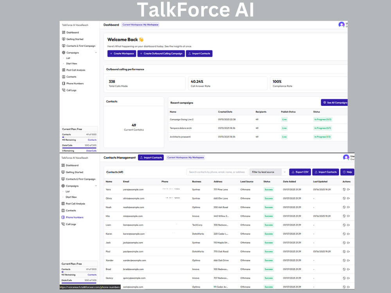Mute contact Liam with the speaker icon
This screenshot has width=391, height=293.
click(x=348, y=225)
